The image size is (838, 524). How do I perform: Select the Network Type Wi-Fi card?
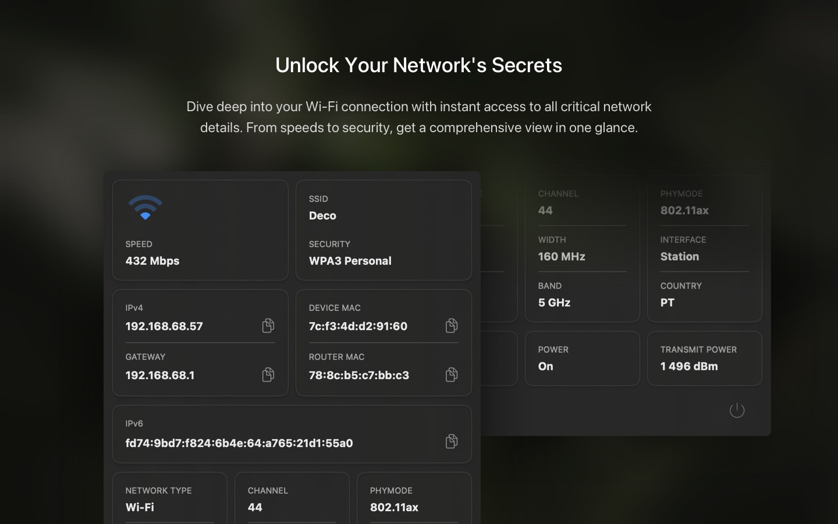pyautogui.click(x=169, y=498)
